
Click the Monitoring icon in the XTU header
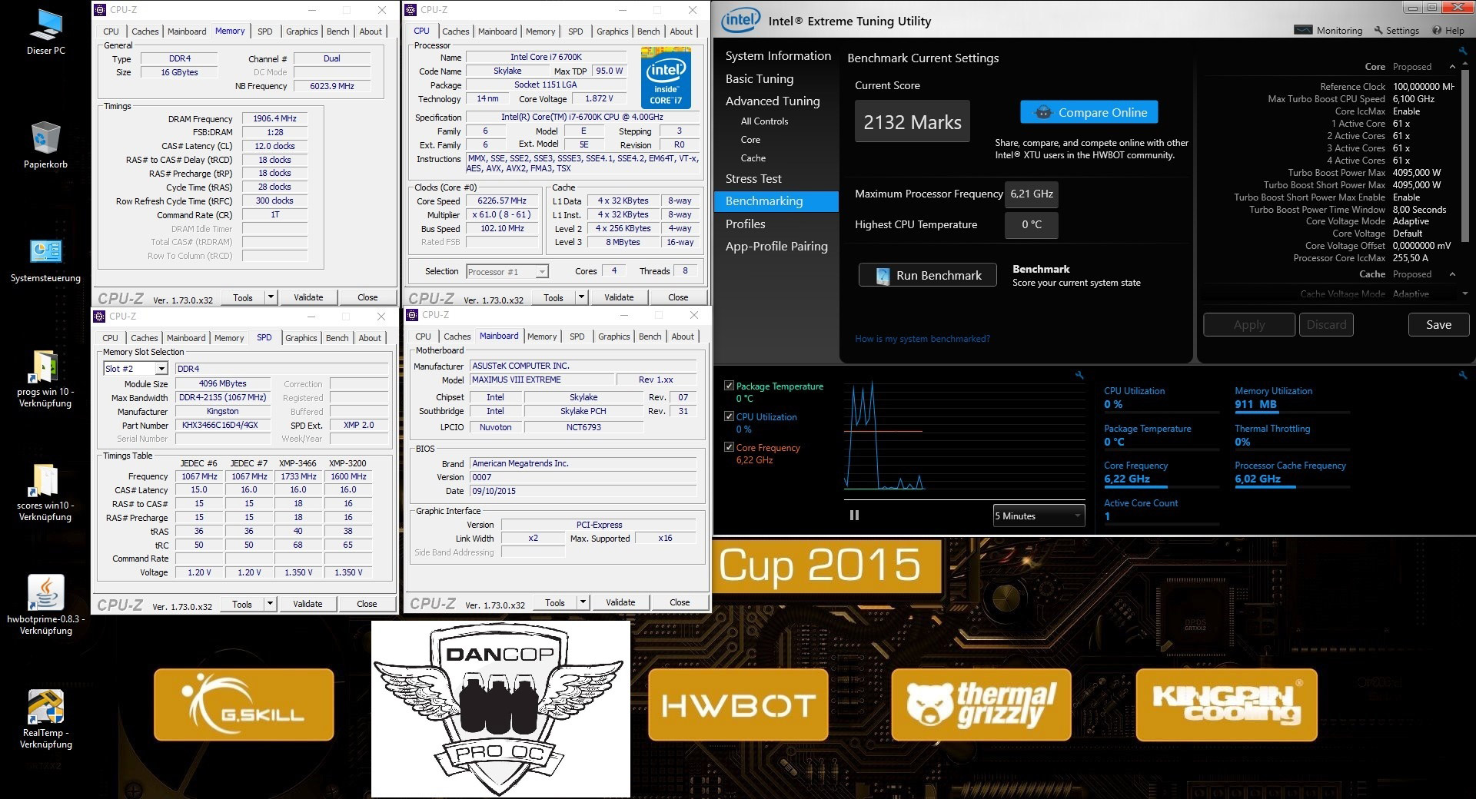[x=1303, y=31]
